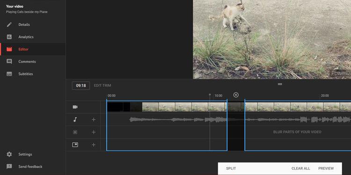Click the video preview with the cat
Viewport: 351px width, 175px height.
pos(272,39)
